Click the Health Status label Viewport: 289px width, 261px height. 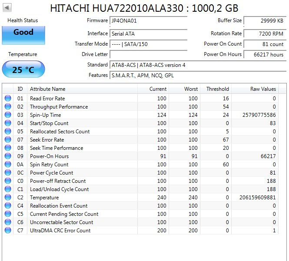23,20
